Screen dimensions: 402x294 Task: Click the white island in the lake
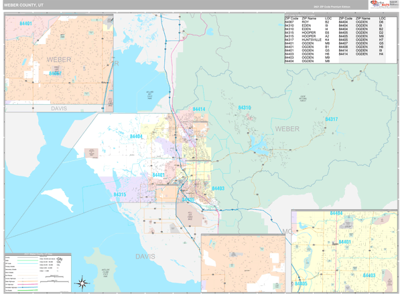point(59,199)
